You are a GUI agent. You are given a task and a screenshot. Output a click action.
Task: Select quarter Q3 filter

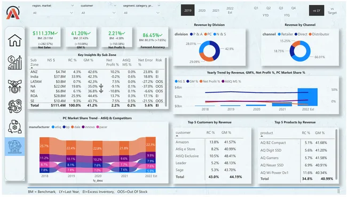(281, 8)
